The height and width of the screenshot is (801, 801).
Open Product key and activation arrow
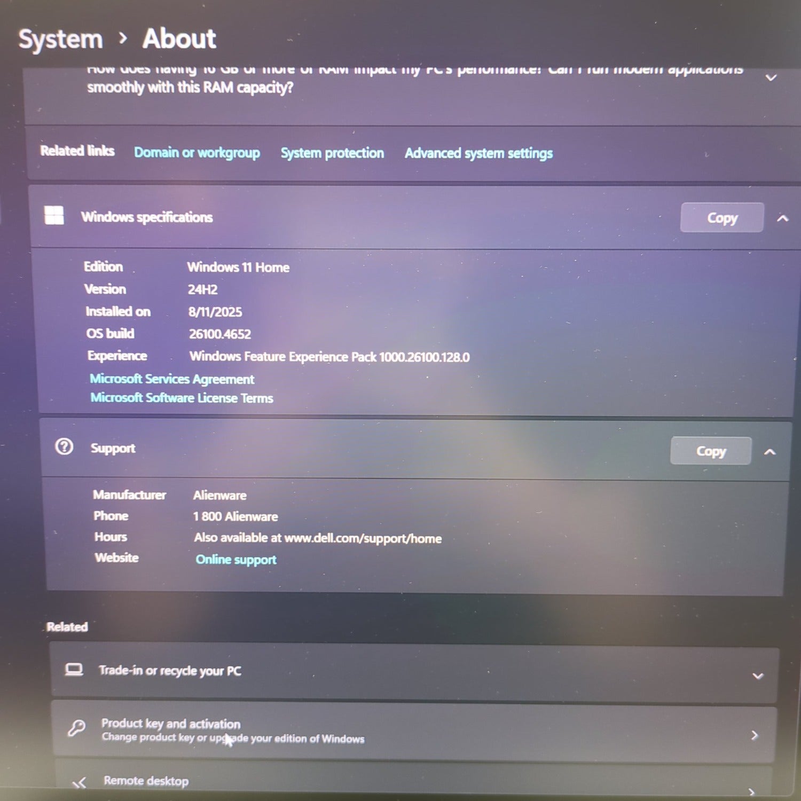(x=754, y=735)
